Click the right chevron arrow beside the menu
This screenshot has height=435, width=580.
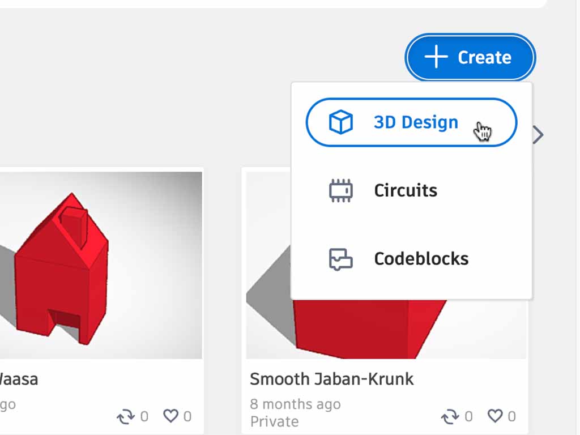click(538, 135)
